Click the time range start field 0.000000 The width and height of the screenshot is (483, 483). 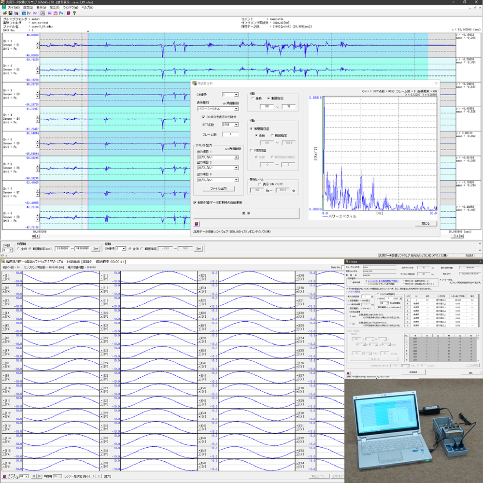(62, 249)
